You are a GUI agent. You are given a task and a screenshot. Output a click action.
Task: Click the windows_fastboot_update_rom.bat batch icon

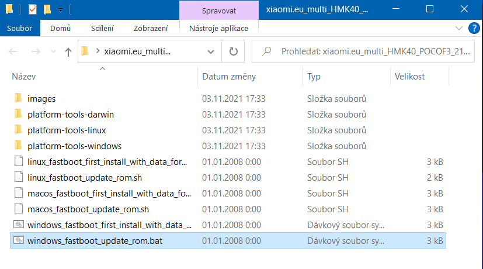pyautogui.click(x=19, y=240)
